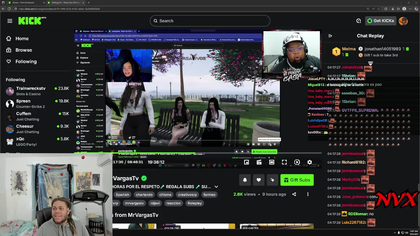This screenshot has width=420, height=236.
Task: Click the Get KICKs button
Action: (381, 21)
